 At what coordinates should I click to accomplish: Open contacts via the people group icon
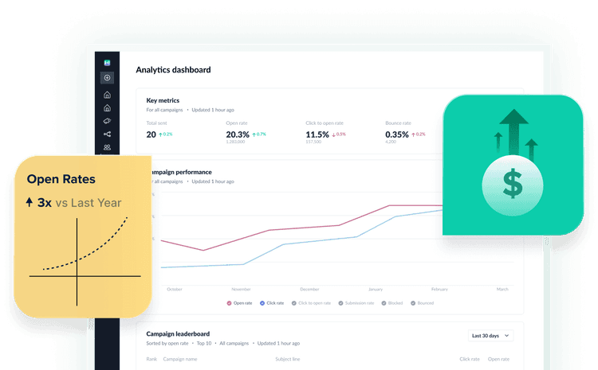click(107, 147)
